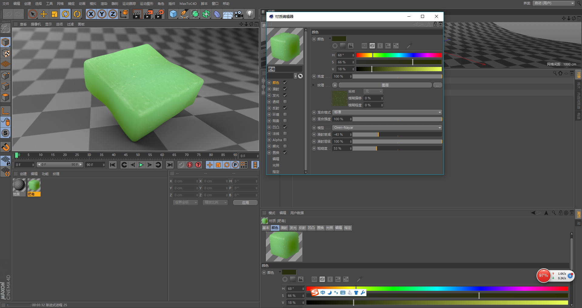Click the Rotate tool icon
Image resolution: width=582 pixels, height=308 pixels.
[65, 14]
